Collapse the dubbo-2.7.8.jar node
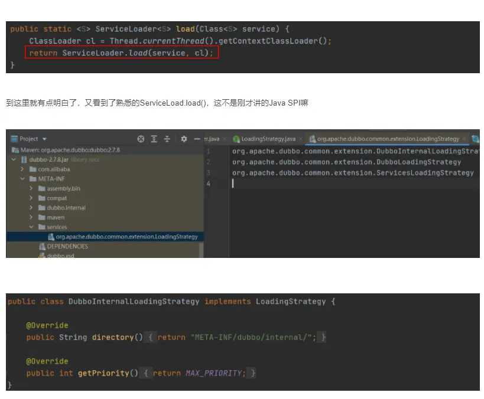Viewport: 484px width, 399px height. [x=14, y=160]
